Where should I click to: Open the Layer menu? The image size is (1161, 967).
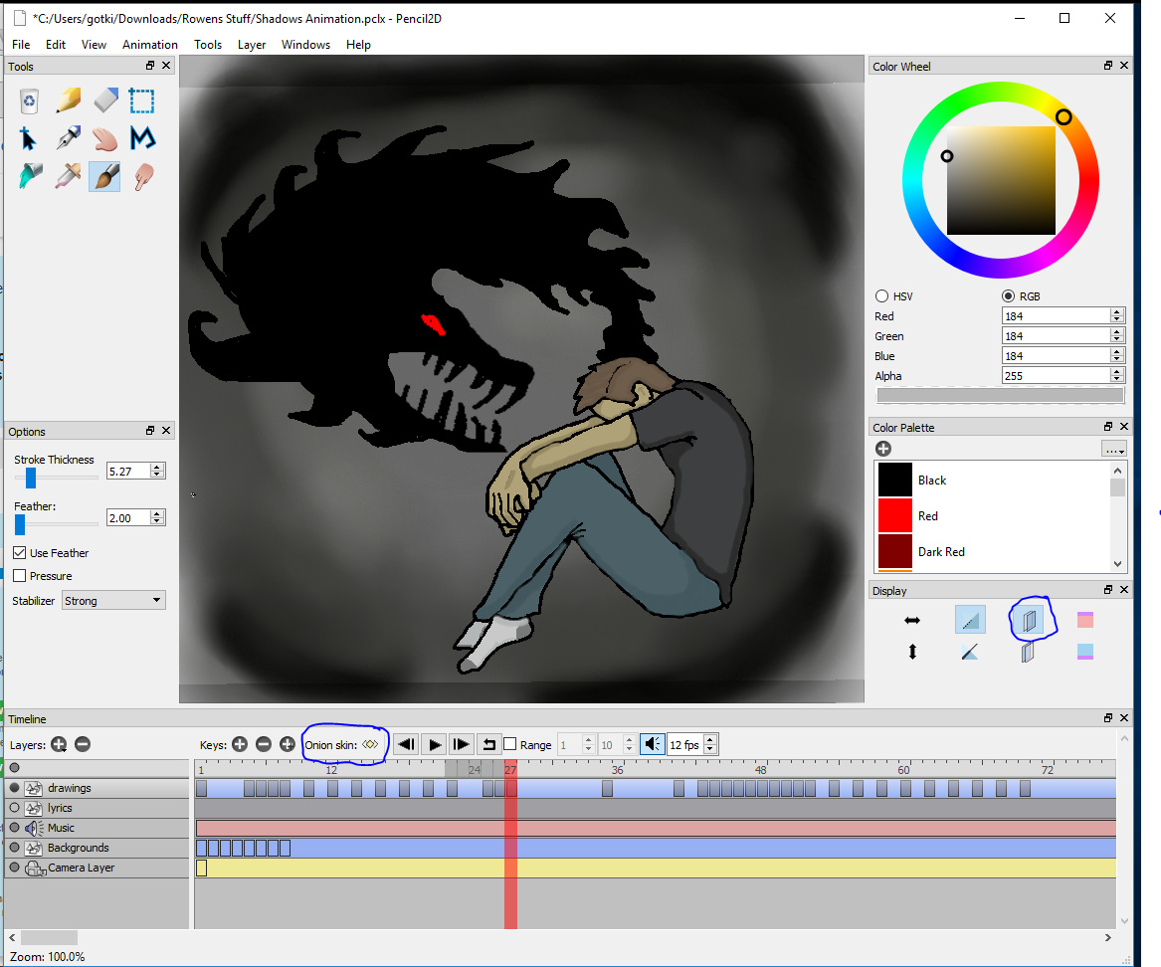coord(252,45)
